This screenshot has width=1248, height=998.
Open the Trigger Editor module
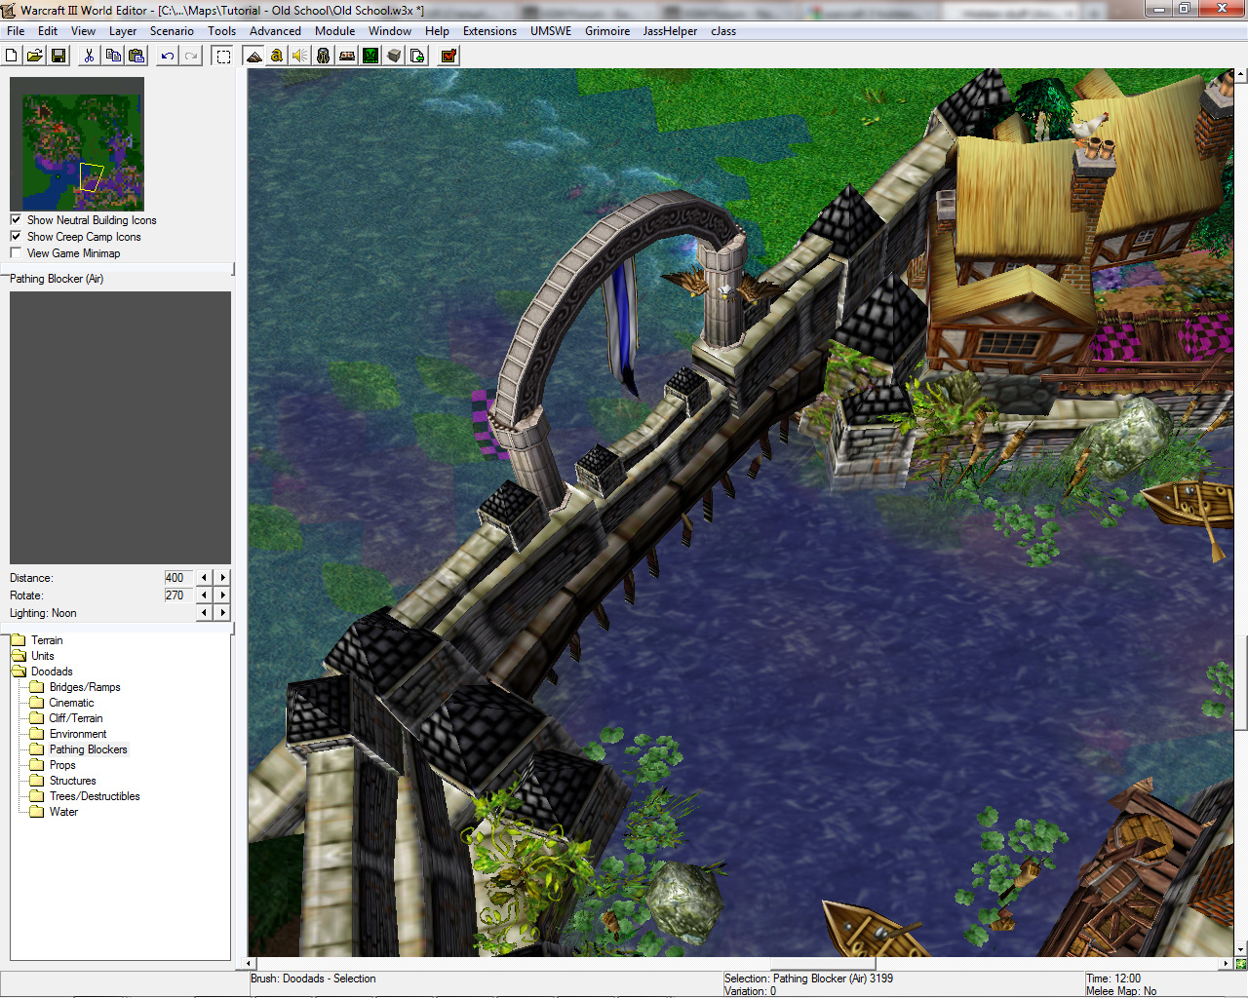[277, 56]
